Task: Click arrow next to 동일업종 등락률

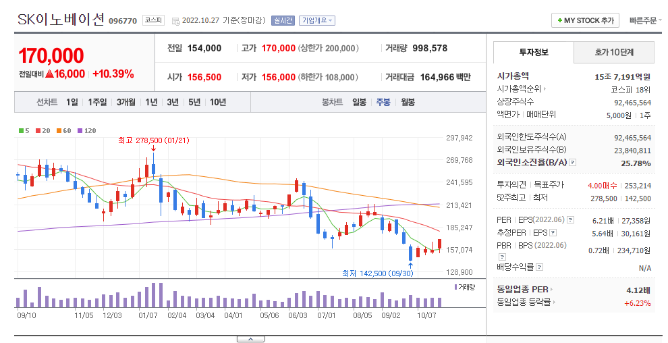Action: (554, 302)
